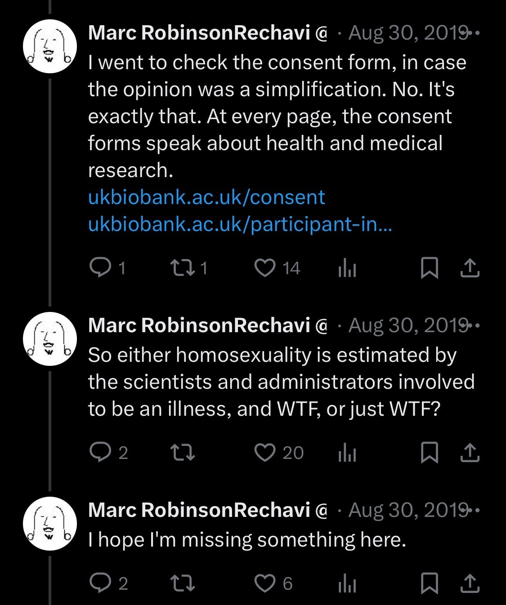506x605 pixels.
Task: Open the first tweet's author avatar
Action: [x=49, y=47]
